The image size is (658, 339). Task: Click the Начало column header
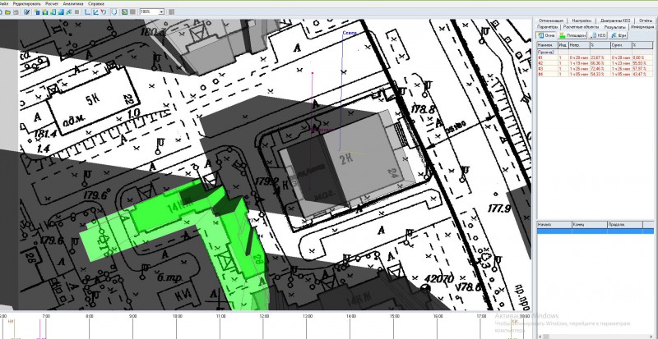[x=554, y=225]
